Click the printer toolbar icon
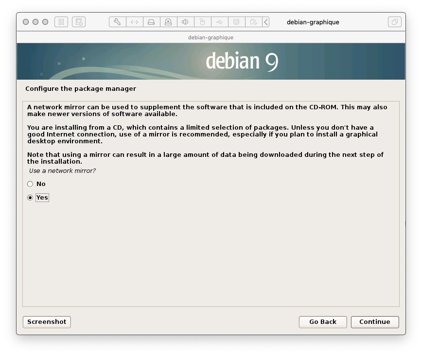This screenshot has width=422, height=355. pos(236,22)
